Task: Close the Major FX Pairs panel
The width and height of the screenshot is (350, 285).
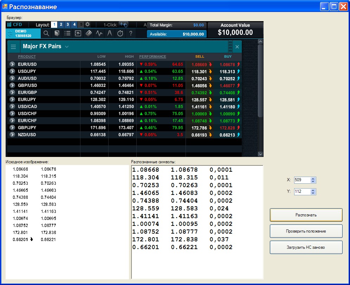Action: [237, 47]
